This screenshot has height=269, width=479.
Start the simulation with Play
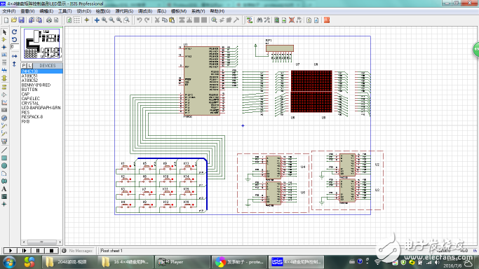pyautogui.click(x=10, y=251)
